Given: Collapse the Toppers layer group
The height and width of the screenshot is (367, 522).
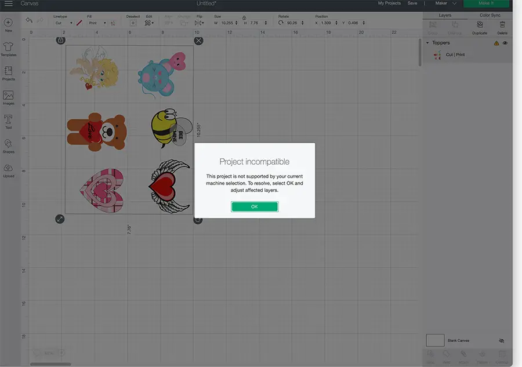Looking at the screenshot, I should pos(427,42).
